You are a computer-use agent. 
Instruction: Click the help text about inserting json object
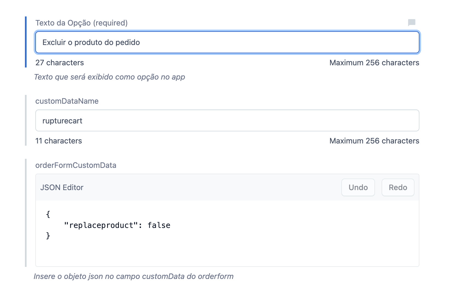pyautogui.click(x=133, y=276)
